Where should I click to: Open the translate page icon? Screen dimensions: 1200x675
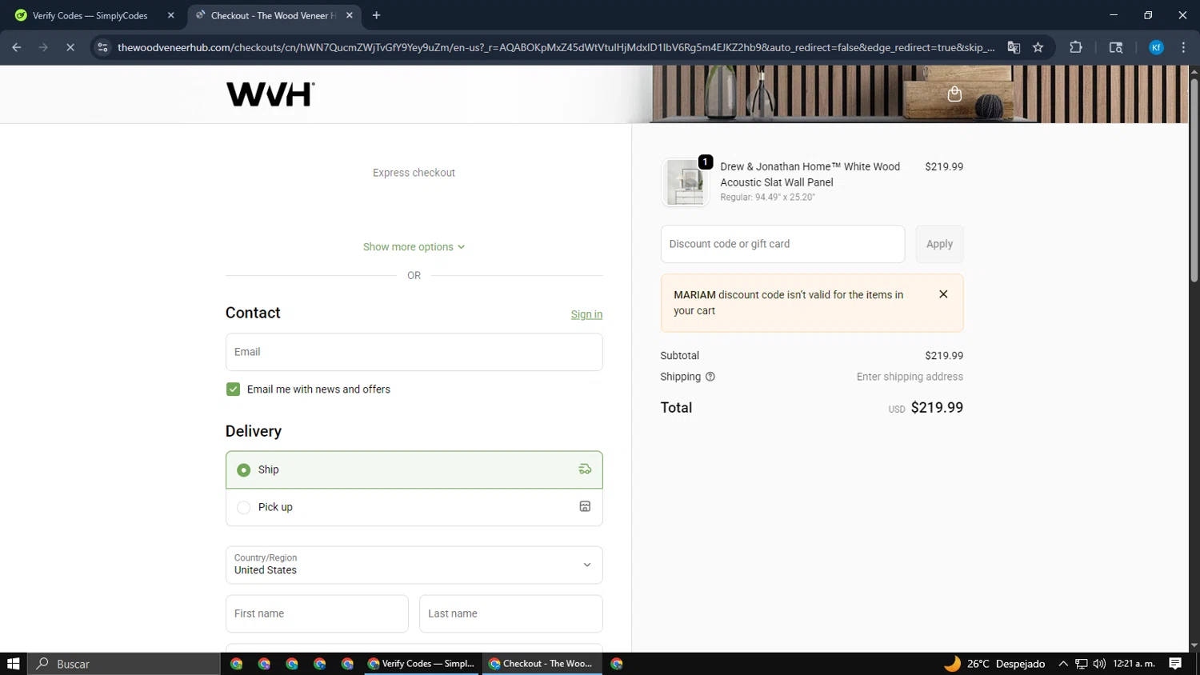(x=1014, y=47)
